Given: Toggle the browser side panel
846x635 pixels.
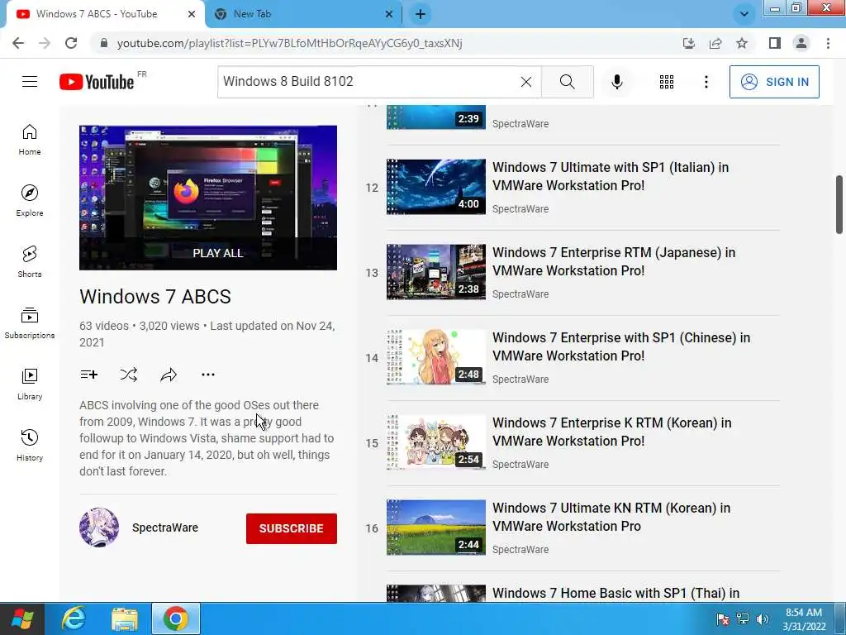Looking at the screenshot, I should pos(775,43).
